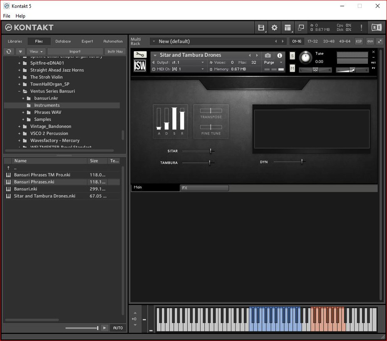Image resolution: width=387 pixels, height=341 pixels.
Task: Sort file list by Size column
Action: click(x=97, y=161)
